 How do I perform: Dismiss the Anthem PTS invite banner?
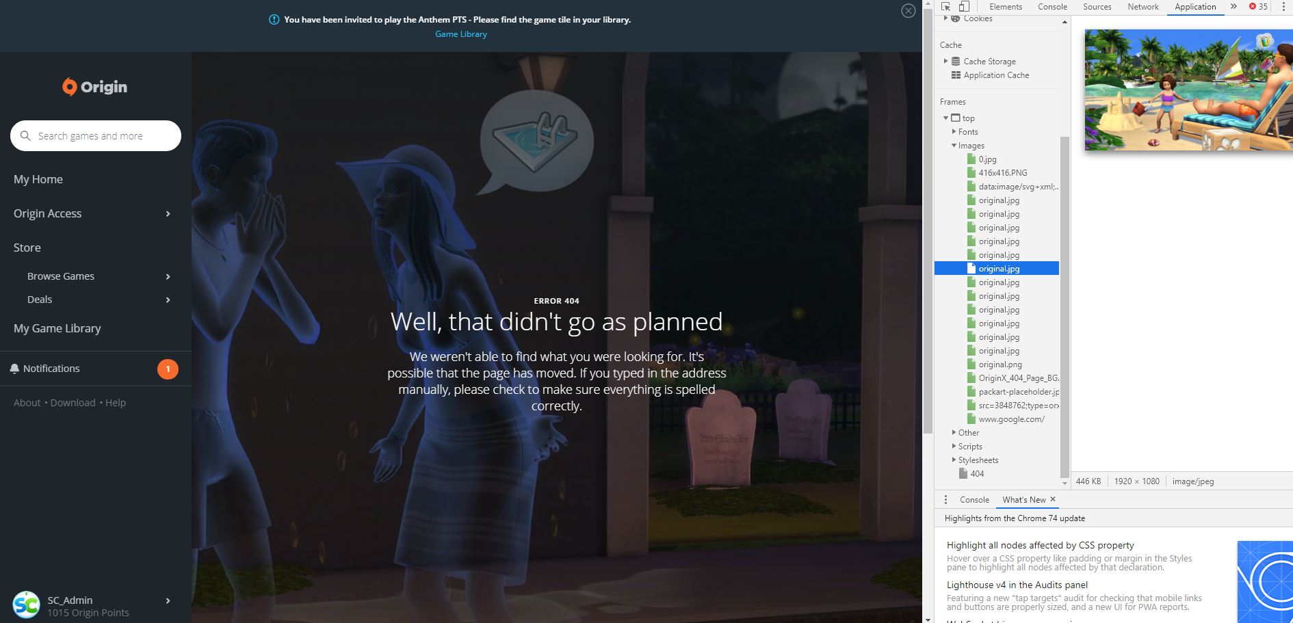point(908,10)
